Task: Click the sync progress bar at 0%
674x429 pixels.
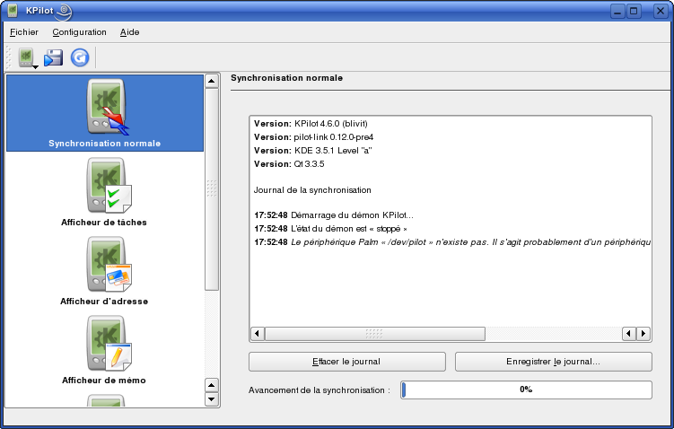Action: tap(526, 390)
